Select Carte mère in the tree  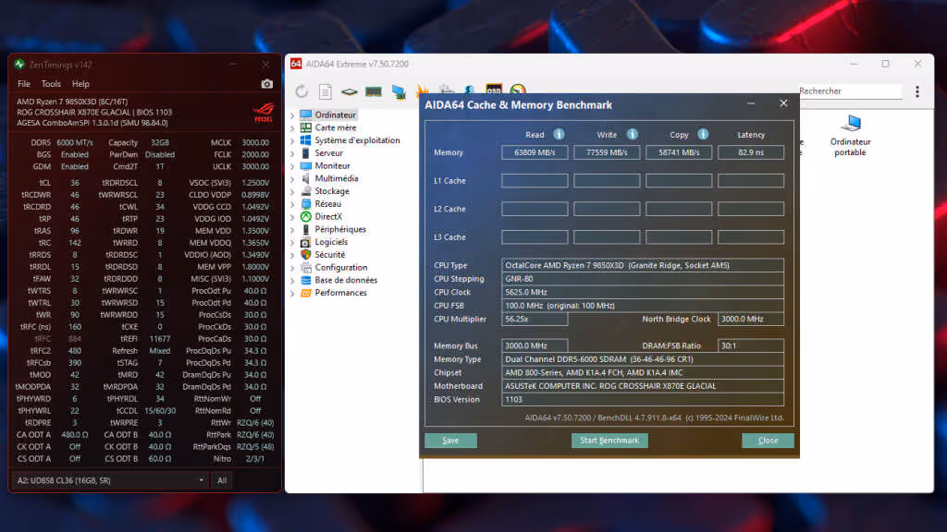tap(335, 127)
